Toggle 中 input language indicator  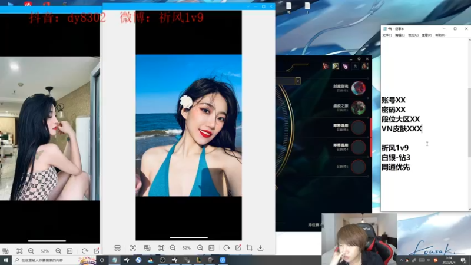429,260
